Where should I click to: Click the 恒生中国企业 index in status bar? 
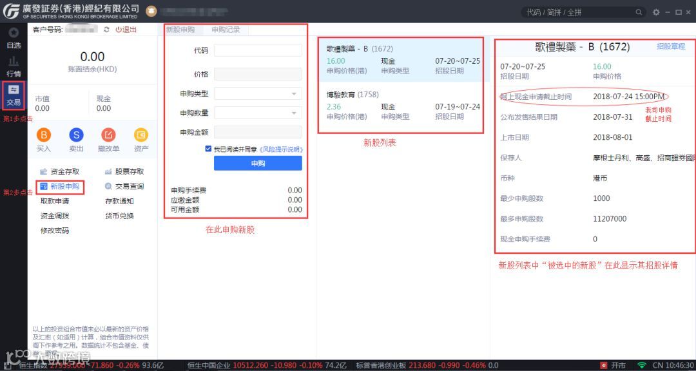(267, 366)
